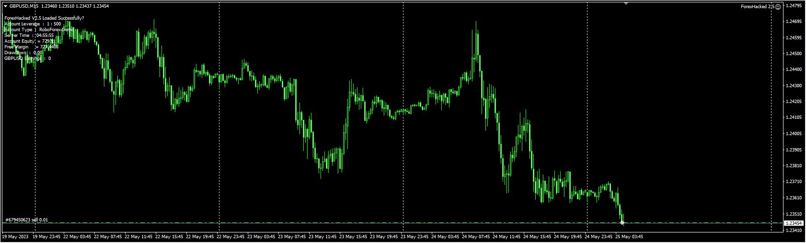Click the 'Server Time : 04:55:55' line

29,35
